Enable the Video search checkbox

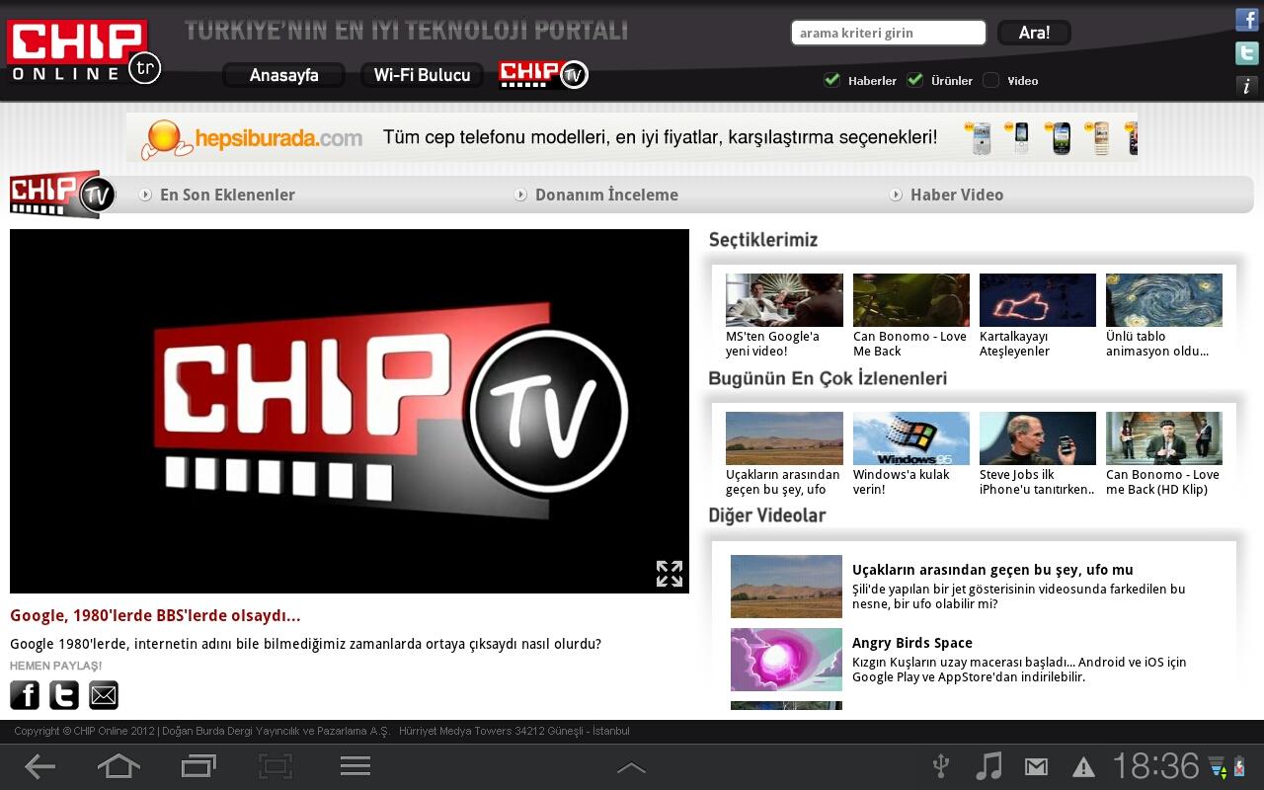click(x=991, y=80)
